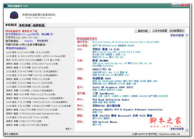Open the X4 640 华硕 M5A78L LE(分享) entry

[x=28, y=87]
